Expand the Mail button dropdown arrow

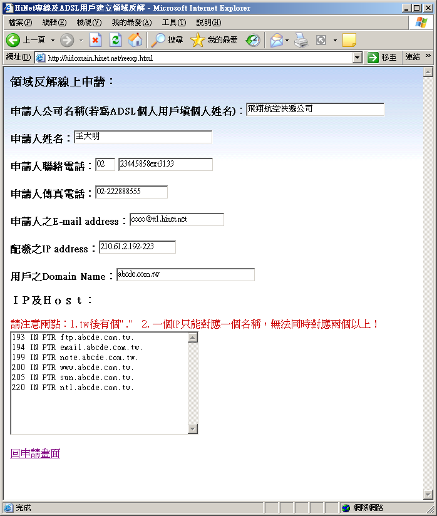click(x=287, y=40)
